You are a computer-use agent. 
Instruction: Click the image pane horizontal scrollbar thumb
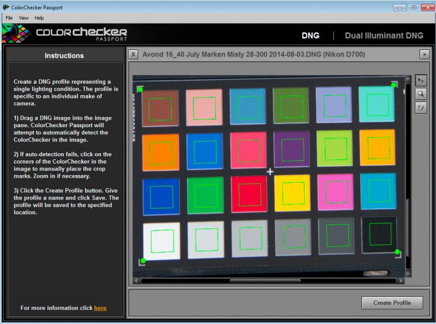265,281
